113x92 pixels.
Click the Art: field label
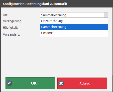[x=6, y=15]
